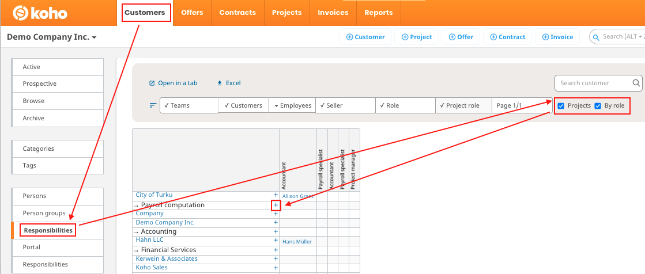Open the Demo Company Inc. customer link in table
Screen dimensions: 645x274
click(165, 222)
